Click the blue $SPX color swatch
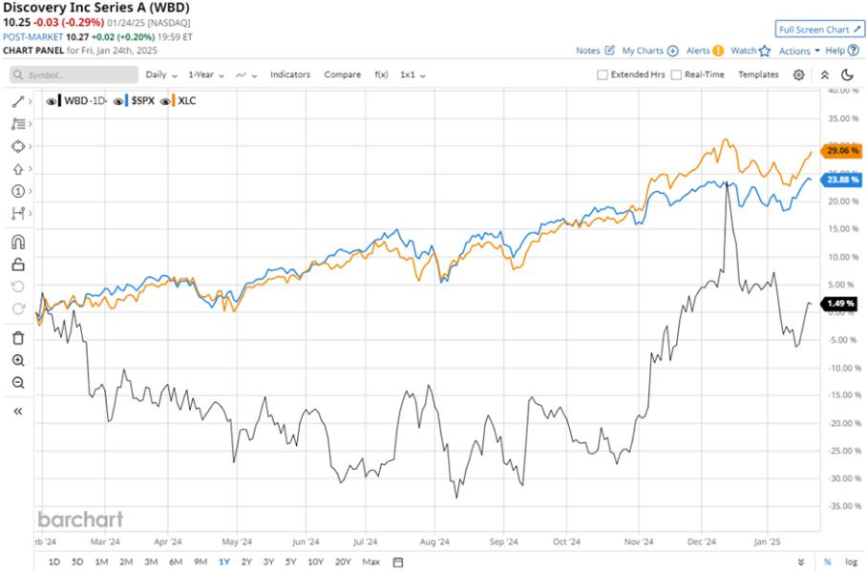Image resolution: width=867 pixels, height=573 pixels. pyautogui.click(x=127, y=101)
